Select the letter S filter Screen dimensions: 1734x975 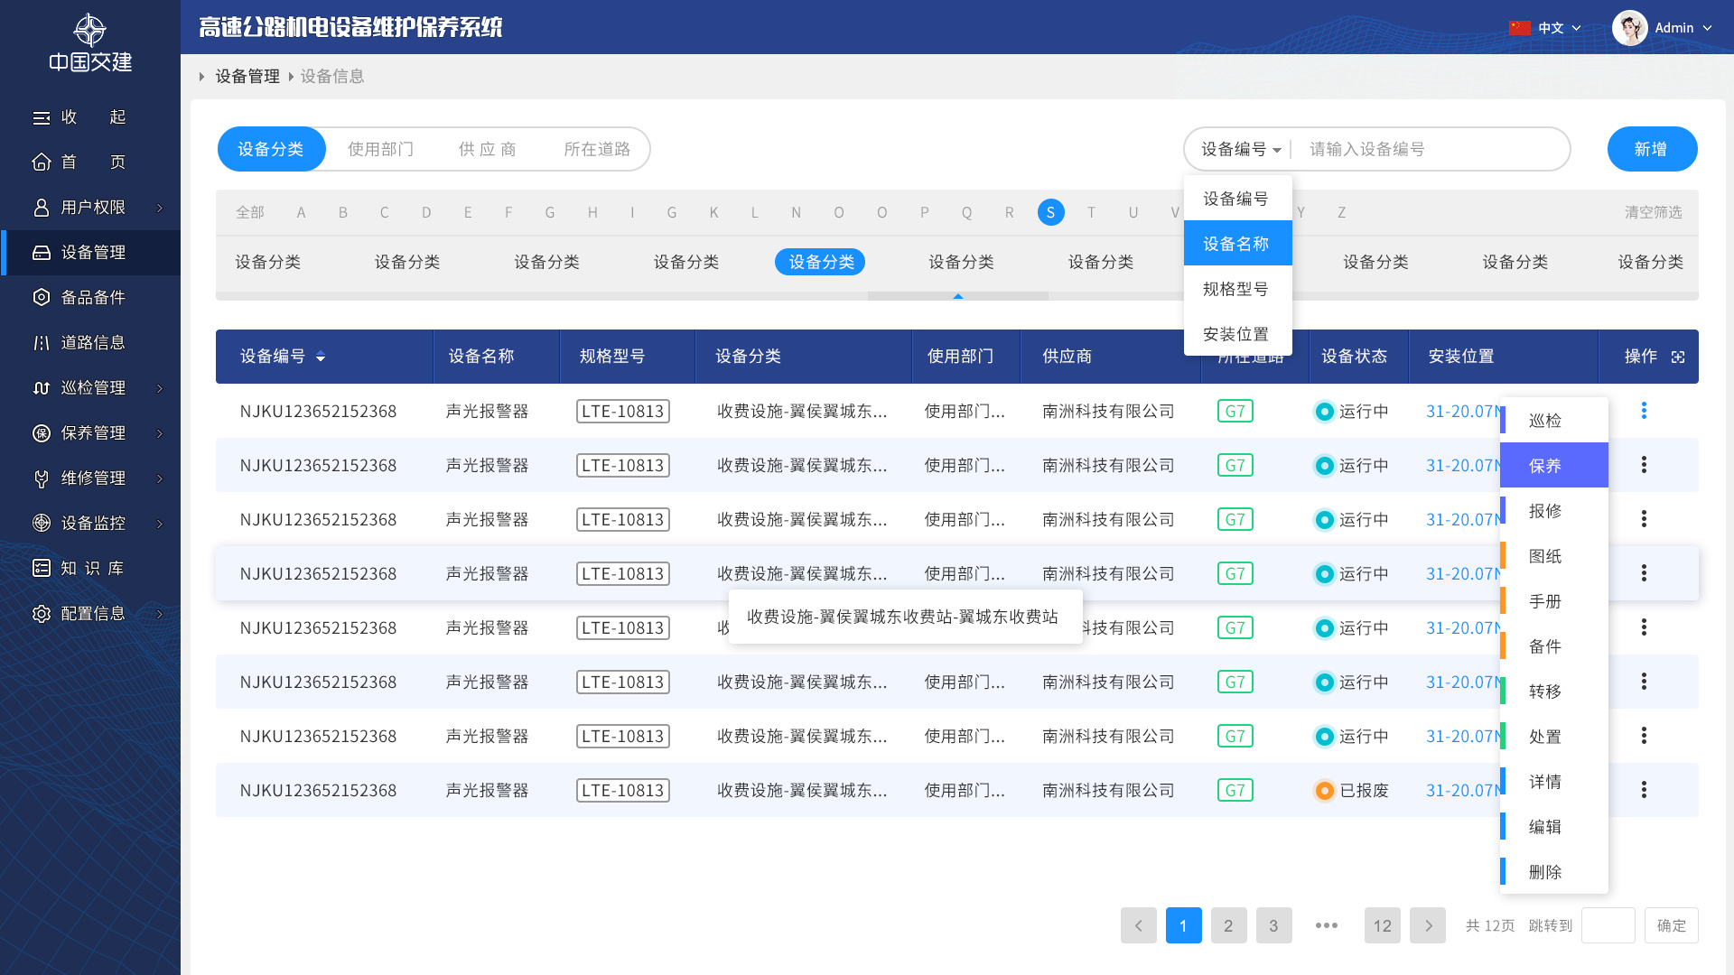point(1050,212)
